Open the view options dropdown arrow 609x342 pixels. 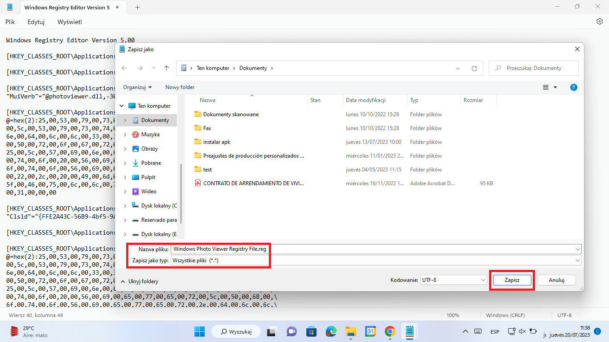pos(555,87)
